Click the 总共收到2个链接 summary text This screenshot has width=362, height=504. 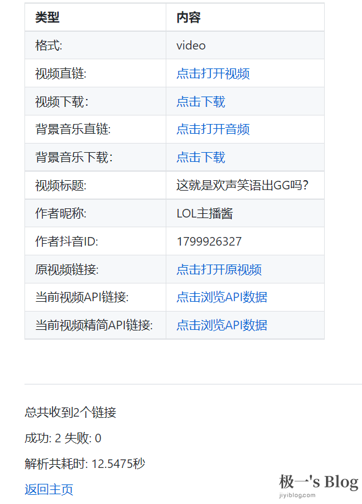(70, 412)
